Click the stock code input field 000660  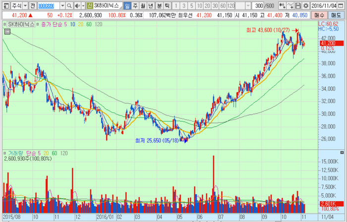click(x=49, y=5)
